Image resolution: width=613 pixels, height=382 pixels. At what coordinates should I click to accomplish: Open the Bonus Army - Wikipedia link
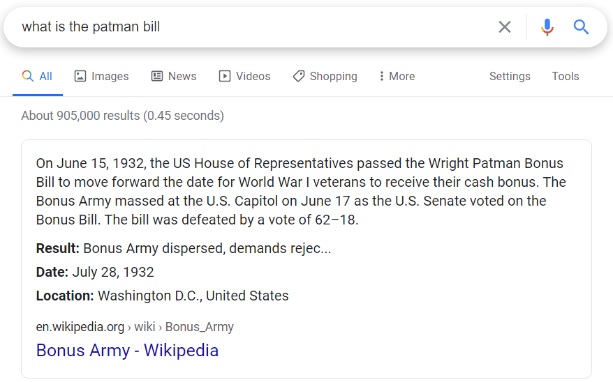pyautogui.click(x=127, y=350)
